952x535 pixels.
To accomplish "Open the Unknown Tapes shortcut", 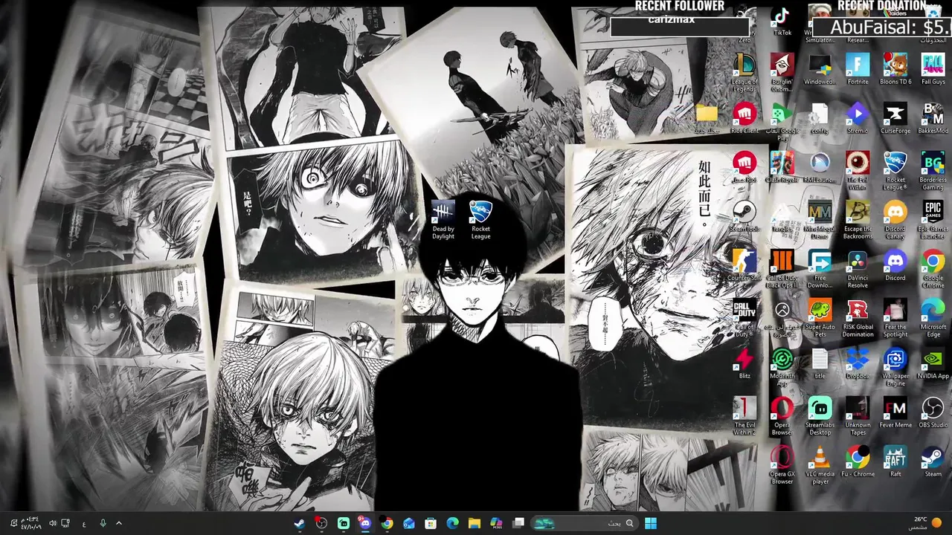I will (858, 416).
